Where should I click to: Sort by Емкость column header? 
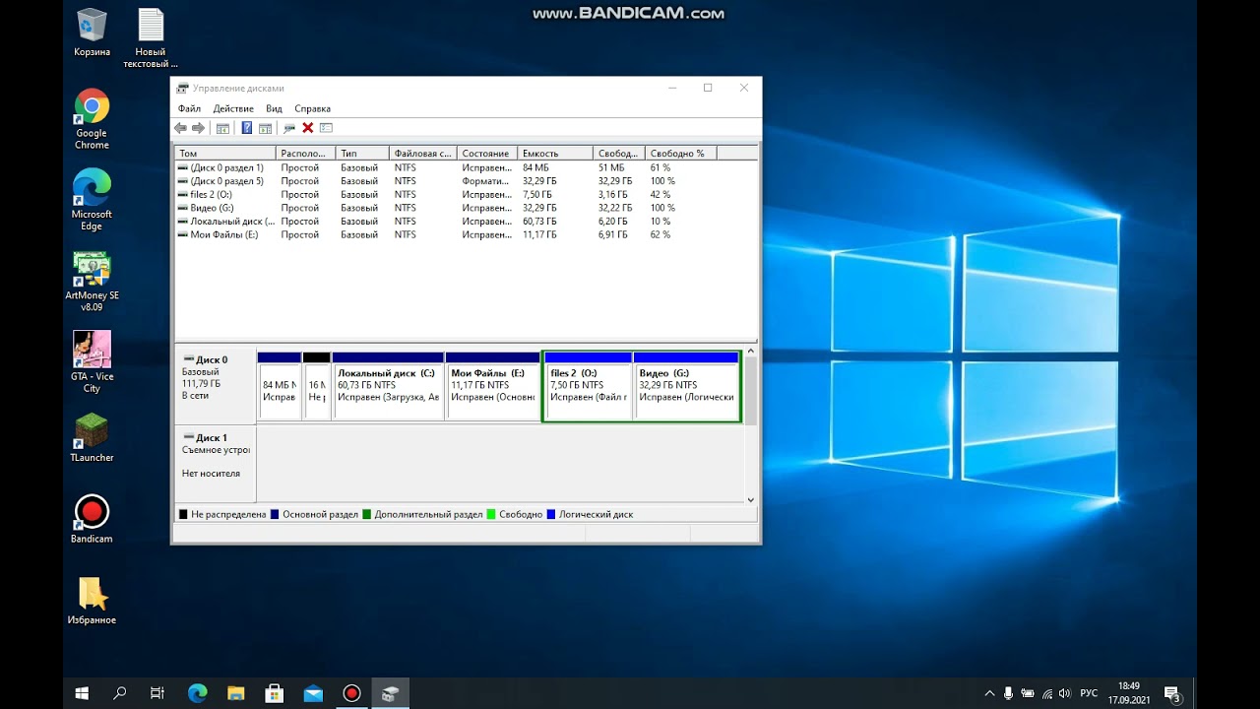tap(555, 153)
